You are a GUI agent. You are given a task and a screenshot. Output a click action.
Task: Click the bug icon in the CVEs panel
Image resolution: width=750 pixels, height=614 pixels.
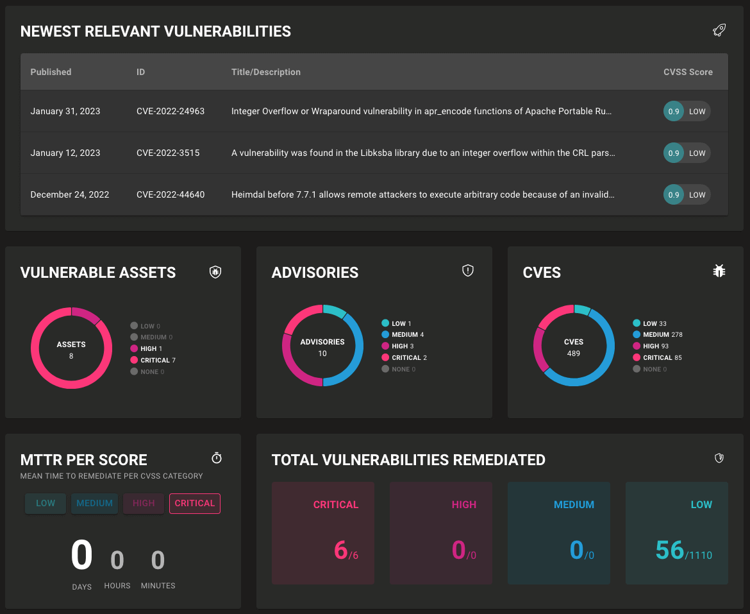click(x=719, y=271)
